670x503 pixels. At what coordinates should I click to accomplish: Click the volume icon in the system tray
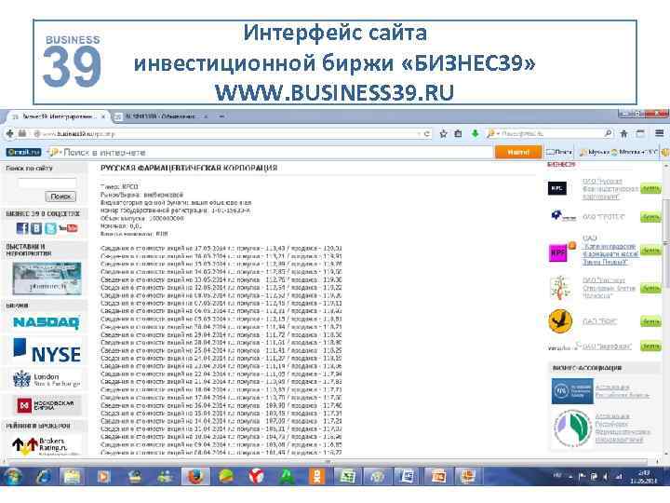pos(607,476)
